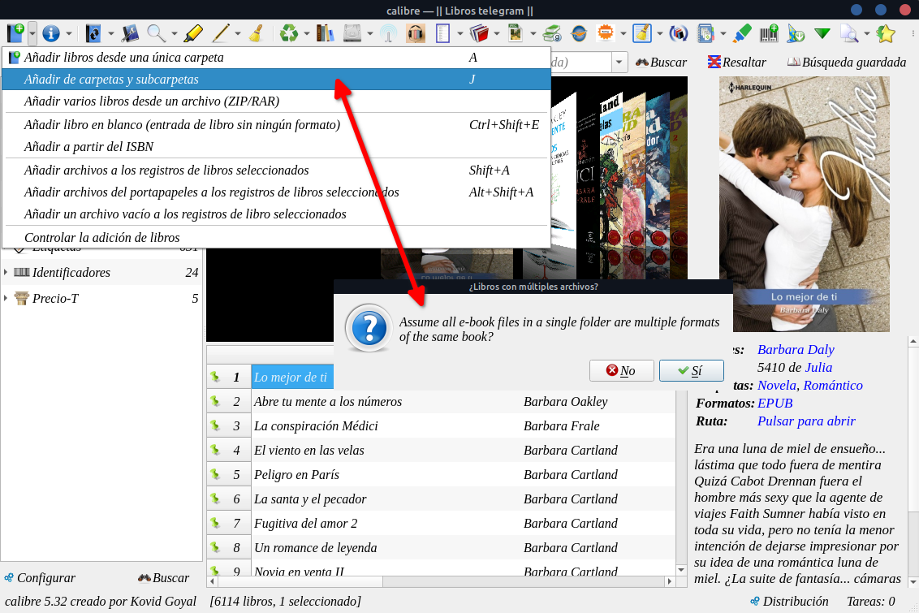Click the headphones icon in toolbar

point(416,33)
